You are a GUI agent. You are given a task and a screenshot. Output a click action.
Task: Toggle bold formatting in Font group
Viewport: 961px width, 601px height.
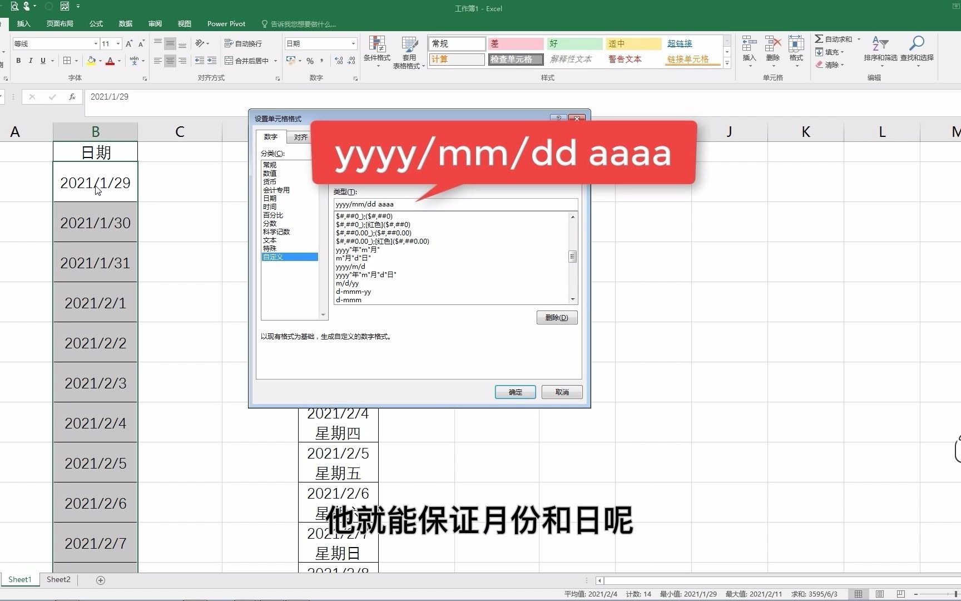(18, 61)
